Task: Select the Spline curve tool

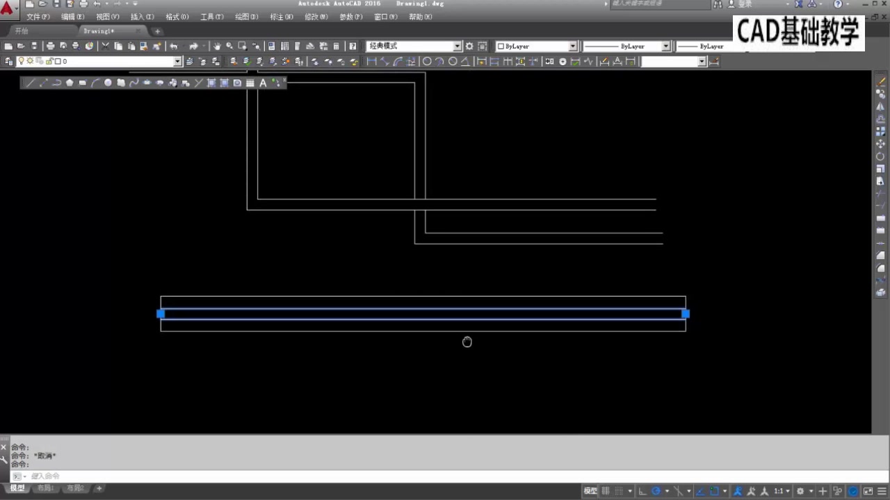Action: tap(134, 83)
